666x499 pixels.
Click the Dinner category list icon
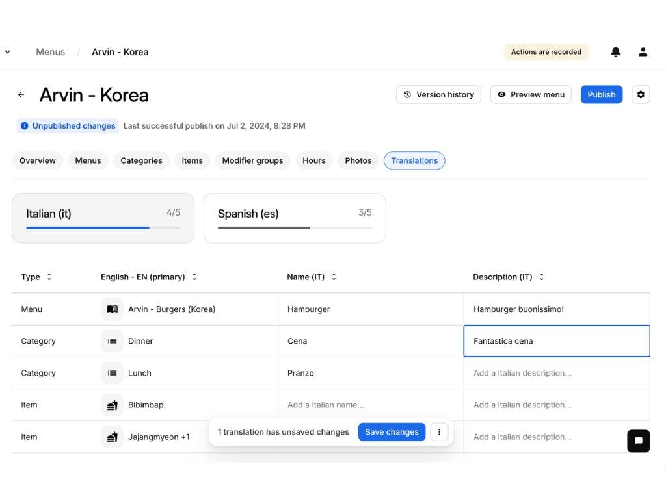point(112,341)
